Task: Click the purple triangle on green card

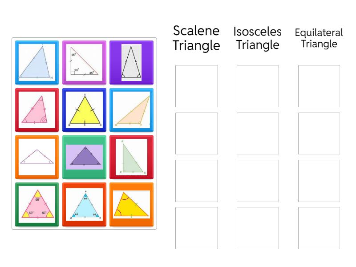Action: (x=84, y=157)
